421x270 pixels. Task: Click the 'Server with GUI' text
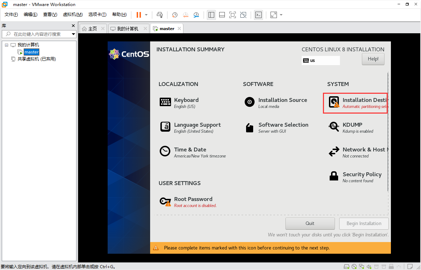(x=272, y=131)
